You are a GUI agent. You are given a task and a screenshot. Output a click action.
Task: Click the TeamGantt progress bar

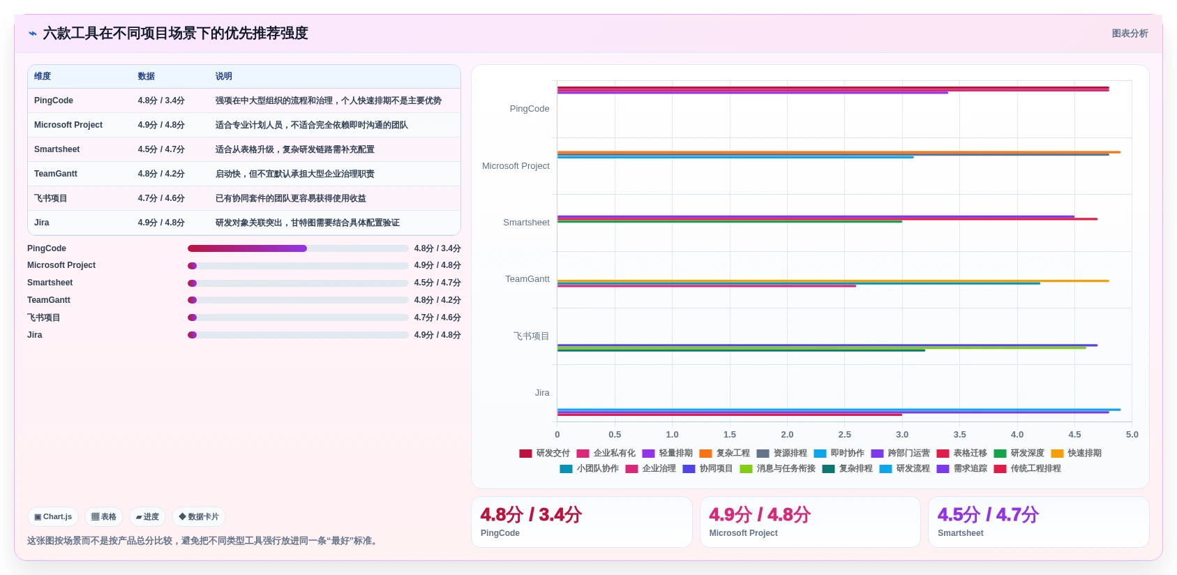(x=298, y=300)
